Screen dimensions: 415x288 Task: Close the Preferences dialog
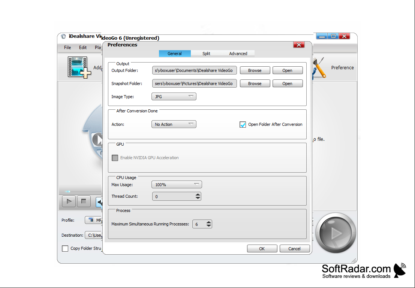[299, 45]
